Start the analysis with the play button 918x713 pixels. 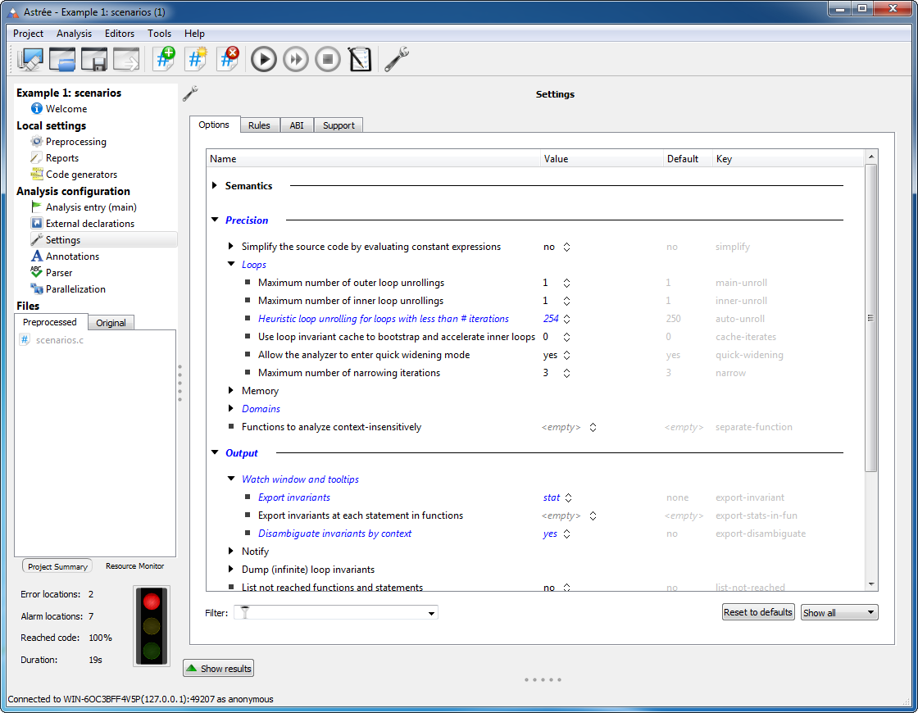point(263,59)
